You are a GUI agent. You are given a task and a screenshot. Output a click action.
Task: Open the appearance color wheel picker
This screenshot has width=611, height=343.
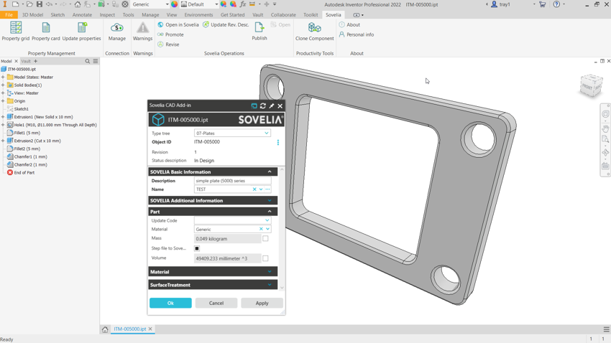[x=174, y=4]
